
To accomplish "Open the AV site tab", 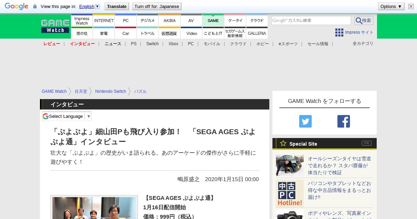I will [x=191, y=21].
